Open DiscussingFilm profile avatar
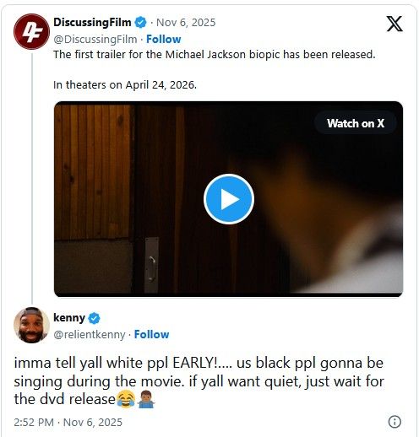This screenshot has height=437, width=419. click(x=31, y=31)
